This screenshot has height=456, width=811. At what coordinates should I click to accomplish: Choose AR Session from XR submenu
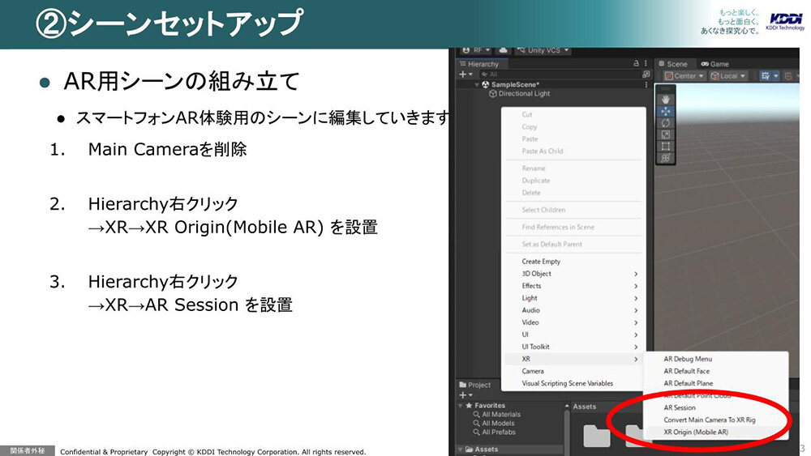pyautogui.click(x=680, y=407)
